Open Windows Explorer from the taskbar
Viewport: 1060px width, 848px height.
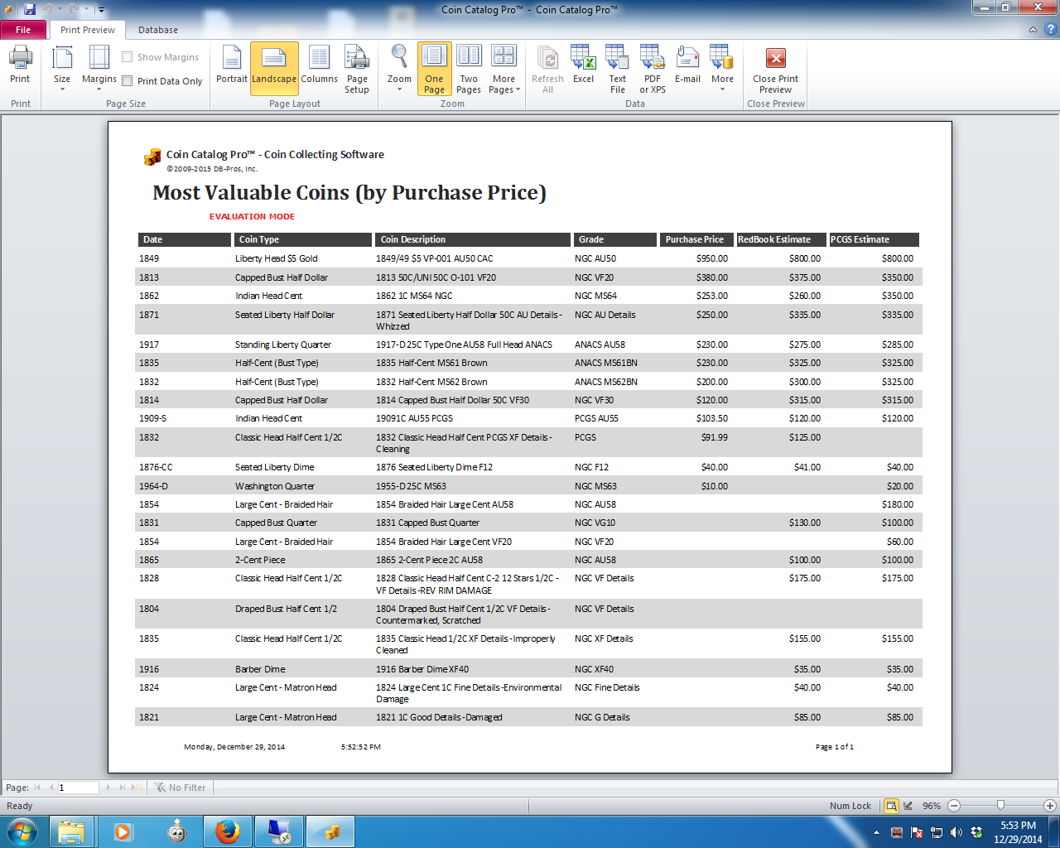coord(71,831)
